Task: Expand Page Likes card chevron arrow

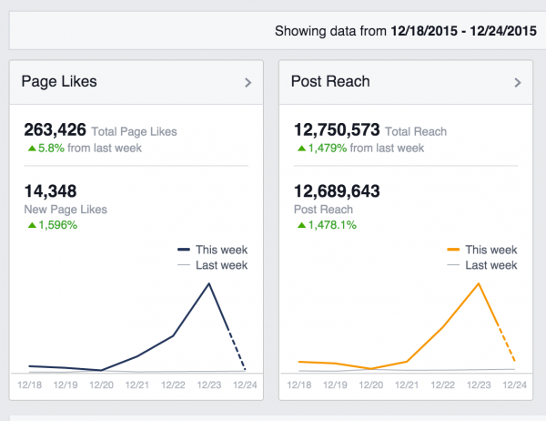Action: point(248,83)
